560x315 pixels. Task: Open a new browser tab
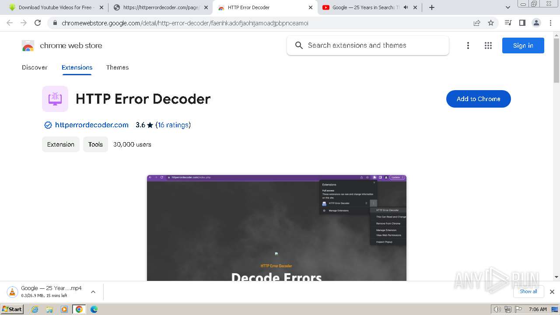click(x=432, y=7)
